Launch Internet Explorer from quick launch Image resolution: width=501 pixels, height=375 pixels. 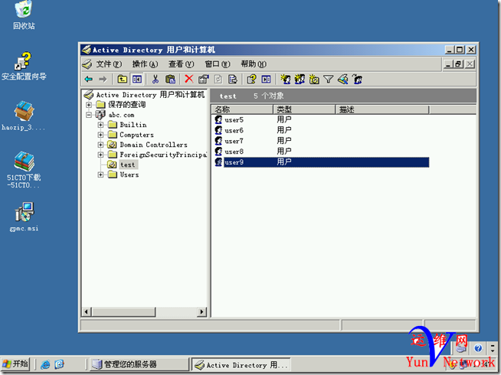[x=45, y=364]
